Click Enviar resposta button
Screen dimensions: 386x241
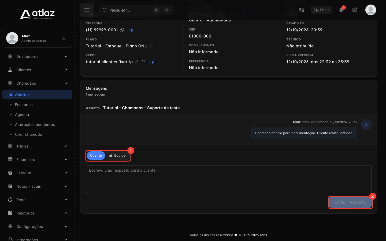tap(350, 202)
